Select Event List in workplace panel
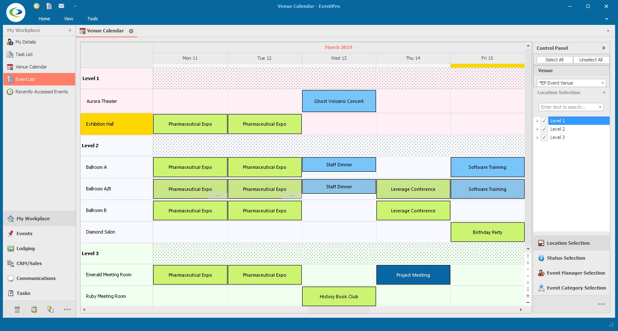This screenshot has height=331, width=618. point(39,79)
